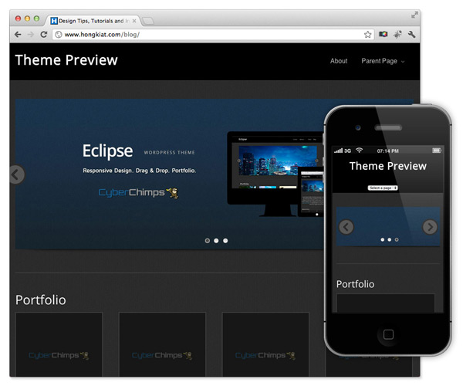Click the desktop Portfolio heading
Image resolution: width=463 pixels, height=386 pixels.
[x=41, y=300]
